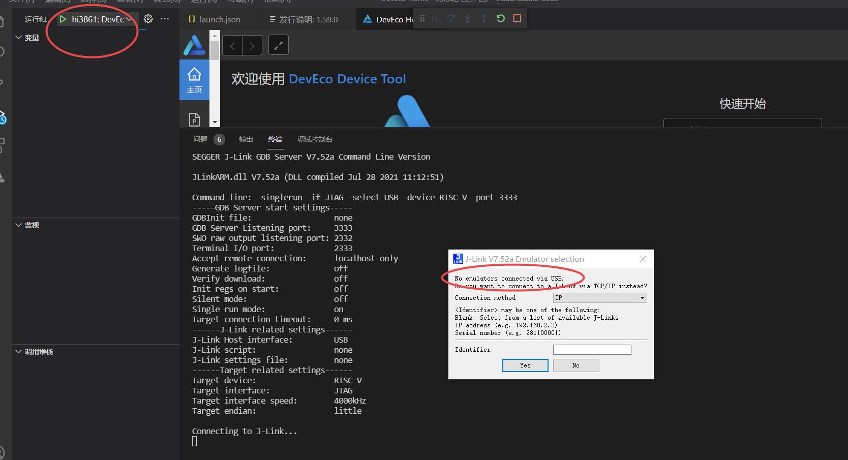Select the 终端 (Terminal) panel tab
This screenshot has height=460, width=848.
[276, 139]
